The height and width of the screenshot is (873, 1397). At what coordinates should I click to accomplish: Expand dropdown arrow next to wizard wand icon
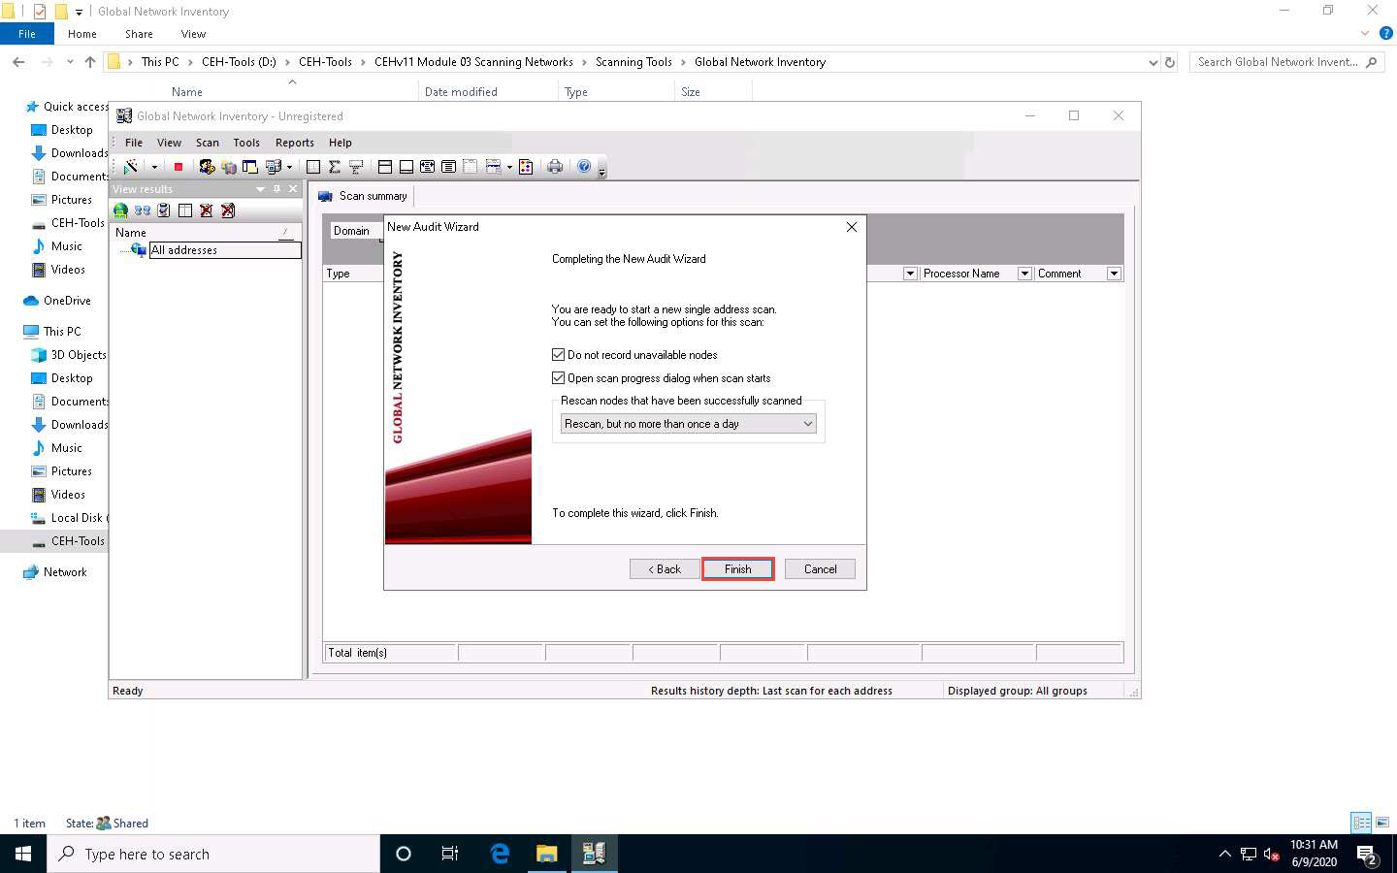153,167
